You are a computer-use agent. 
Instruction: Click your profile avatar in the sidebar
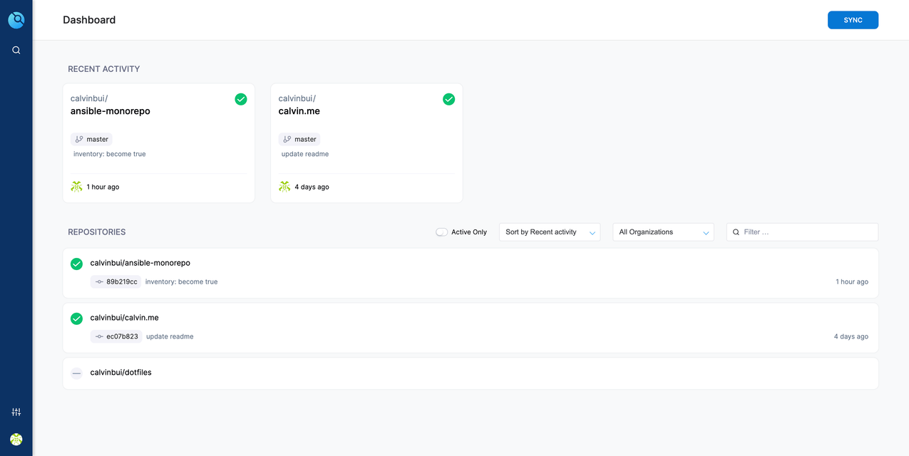click(x=16, y=439)
